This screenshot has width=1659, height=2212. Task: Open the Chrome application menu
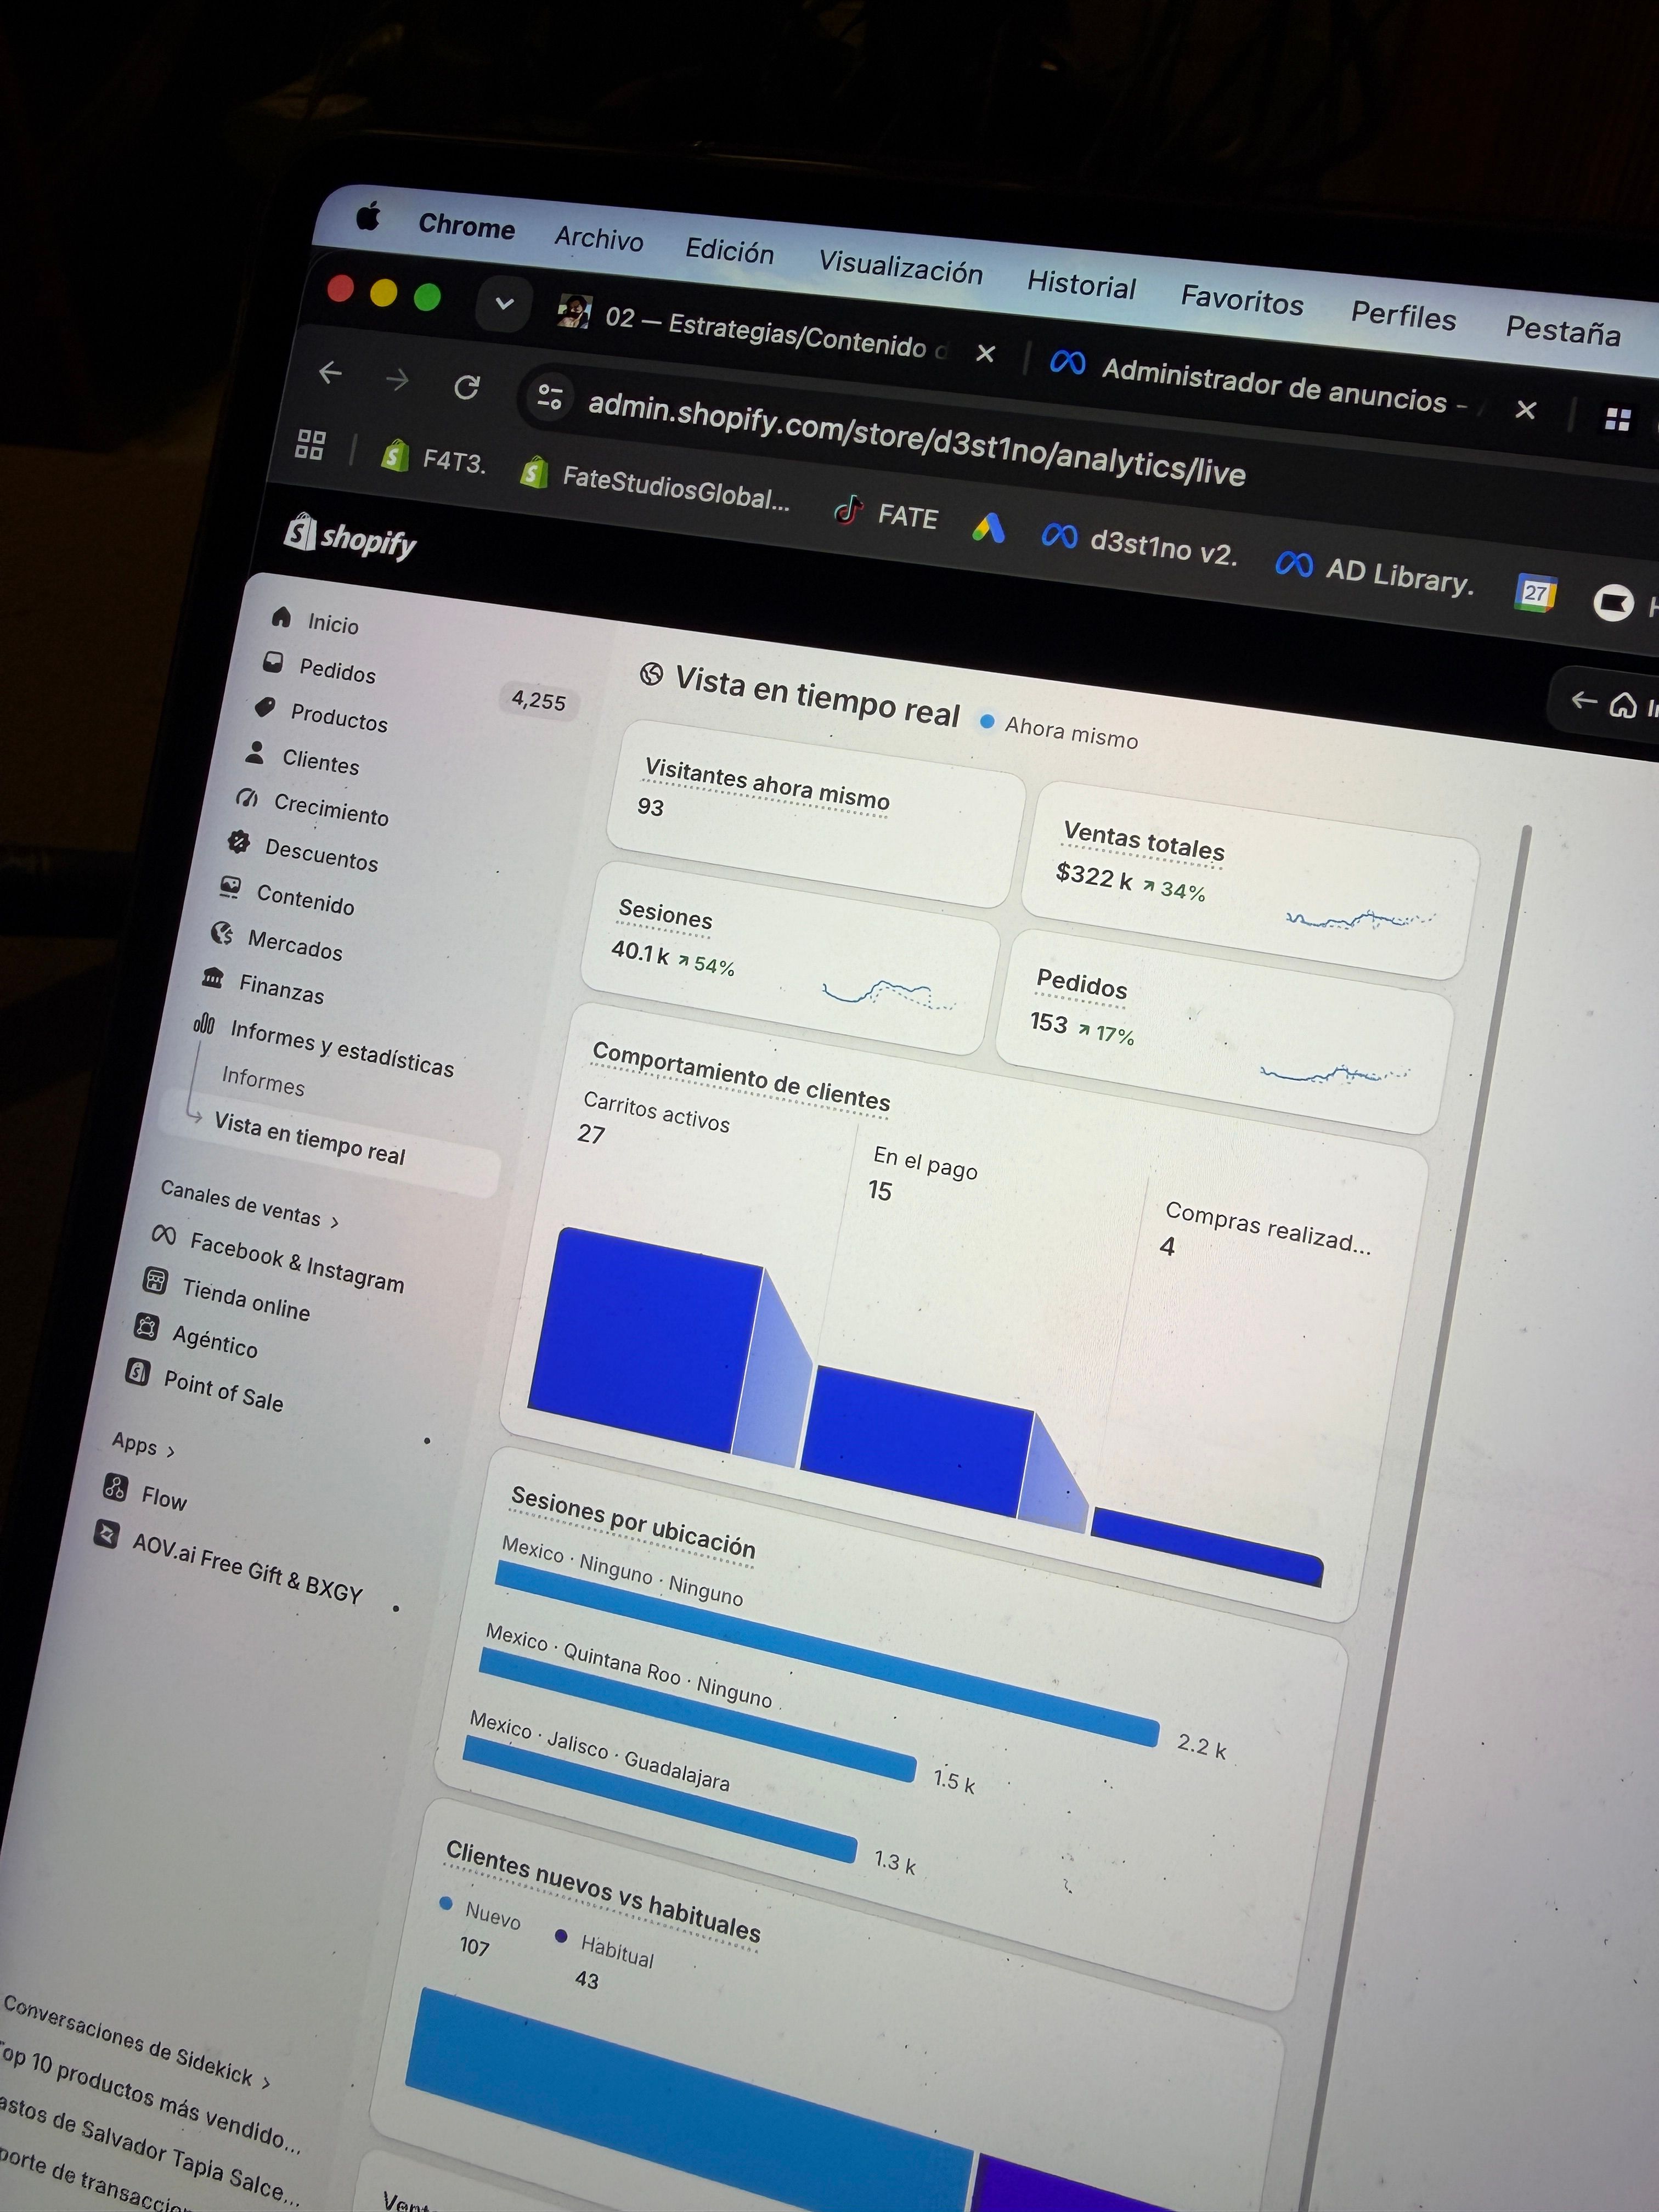coord(466,227)
